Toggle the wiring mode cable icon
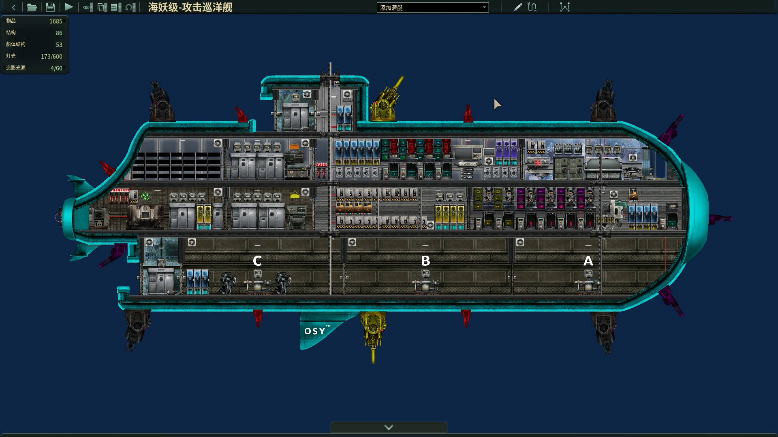Screen dimensions: 778x437 pyautogui.click(x=532, y=7)
